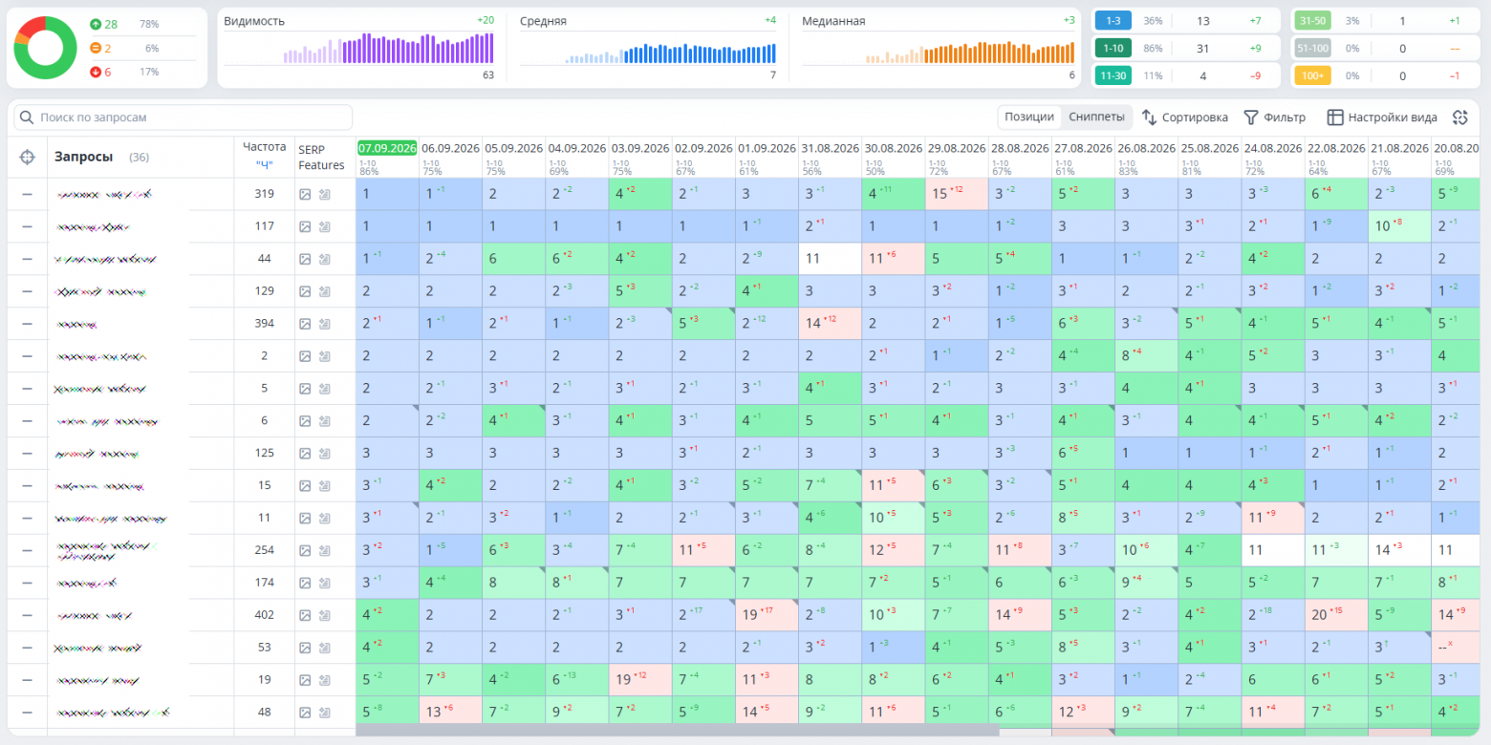Click the Поиск по запросам search field
Screen dimensions: 1491x745
click(x=184, y=117)
